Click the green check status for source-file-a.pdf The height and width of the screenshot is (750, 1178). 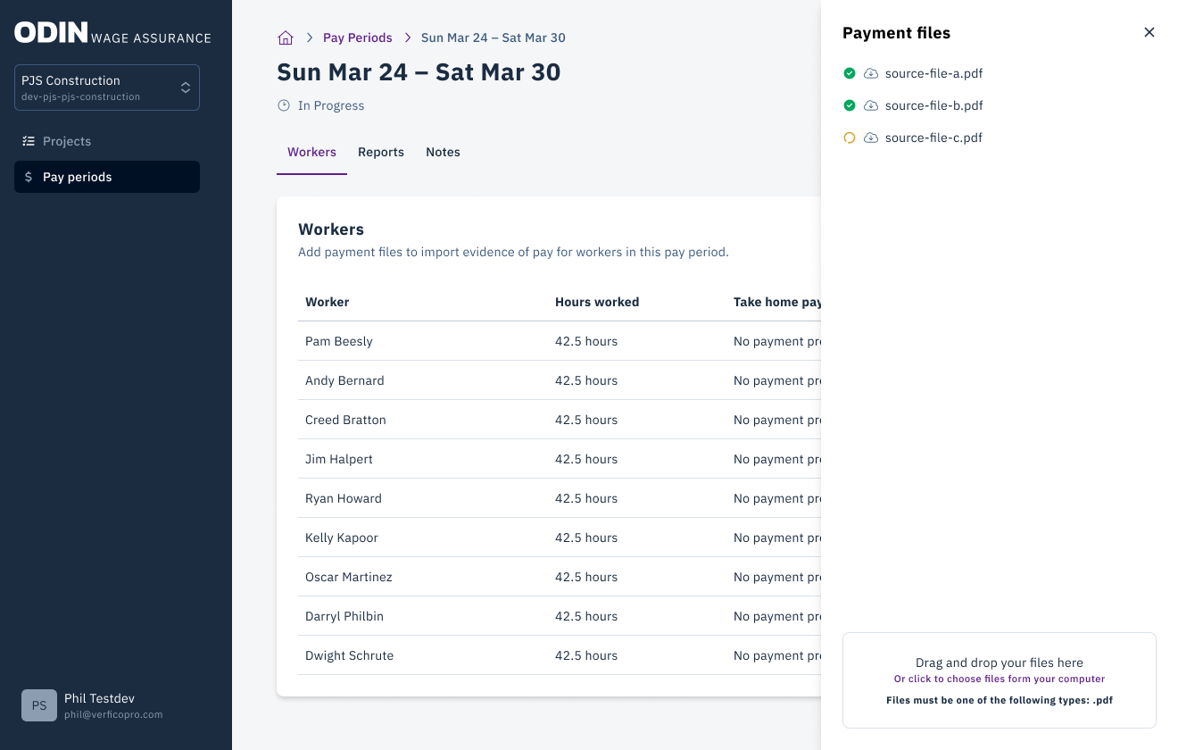850,73
